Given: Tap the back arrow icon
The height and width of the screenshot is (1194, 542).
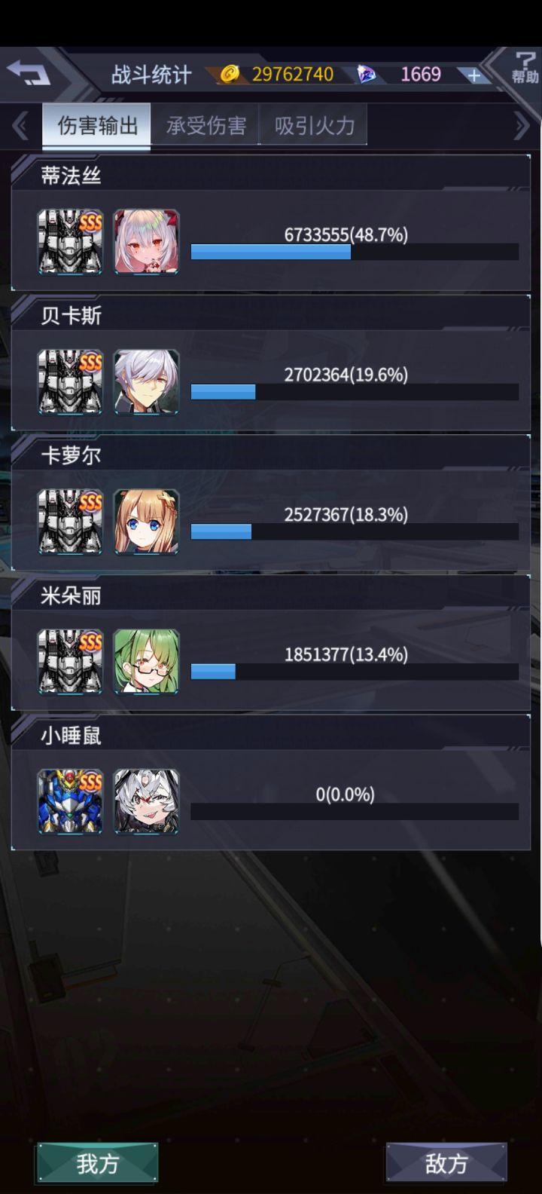Looking at the screenshot, I should click(x=29, y=73).
